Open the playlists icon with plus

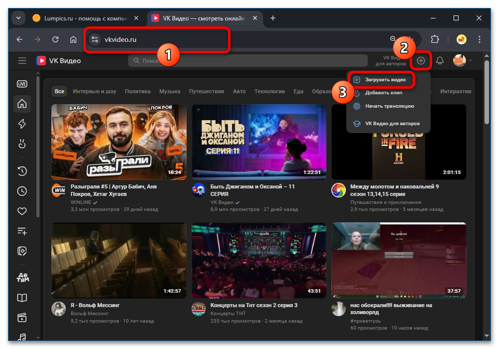pos(22,231)
